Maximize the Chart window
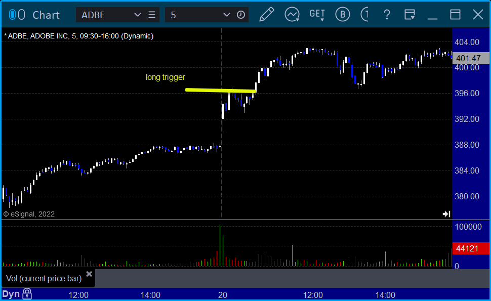Viewport: 491px width, 301px height. click(455, 15)
